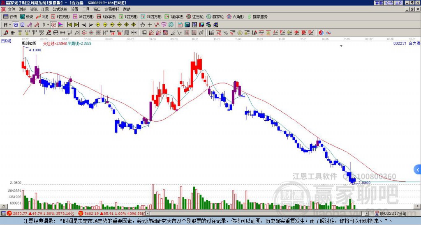
Task: Open the 江恩 menu
Action: tap(45, 9)
